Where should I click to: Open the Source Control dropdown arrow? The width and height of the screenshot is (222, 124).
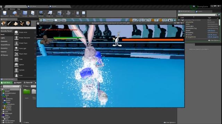(x=20, y=14)
